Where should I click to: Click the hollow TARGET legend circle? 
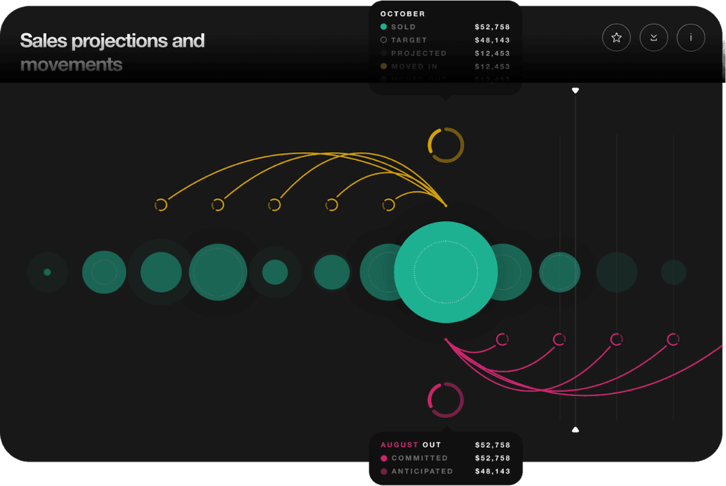(384, 40)
